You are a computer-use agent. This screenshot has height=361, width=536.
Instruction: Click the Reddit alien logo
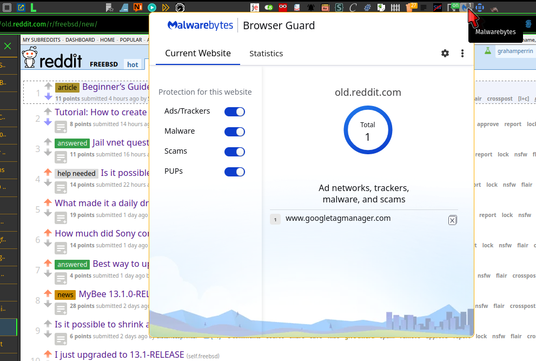click(30, 57)
